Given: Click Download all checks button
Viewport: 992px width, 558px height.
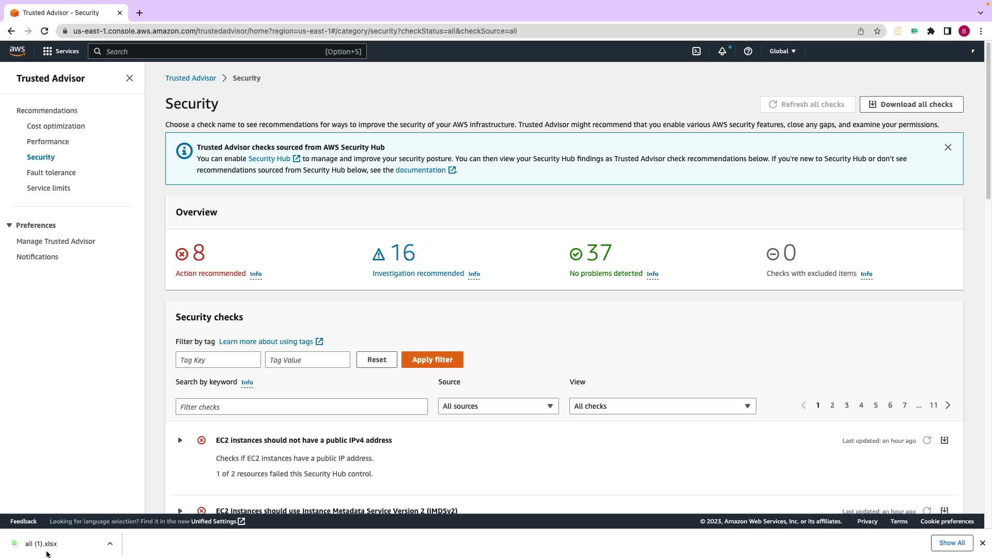Looking at the screenshot, I should [x=911, y=104].
